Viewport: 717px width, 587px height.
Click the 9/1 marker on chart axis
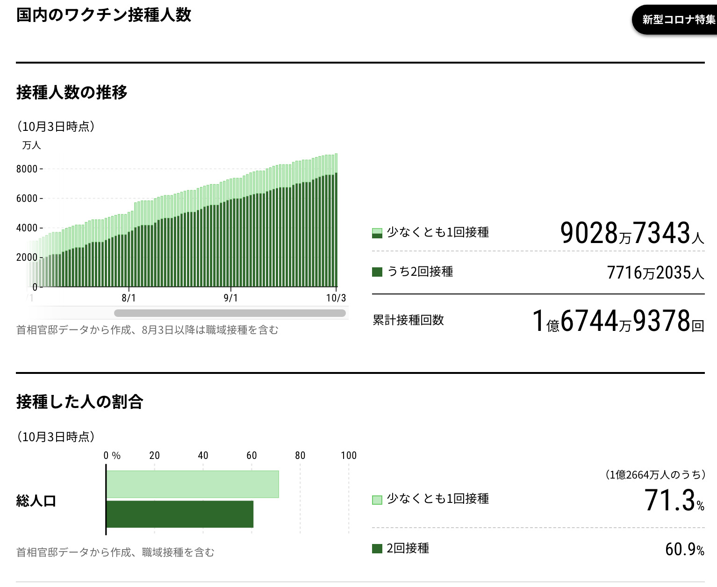click(x=230, y=298)
